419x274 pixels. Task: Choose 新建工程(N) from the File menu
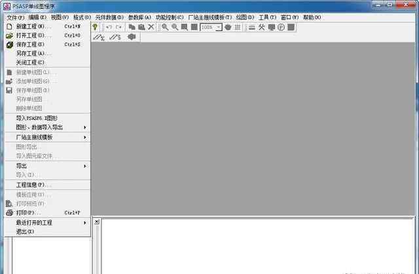[48, 26]
